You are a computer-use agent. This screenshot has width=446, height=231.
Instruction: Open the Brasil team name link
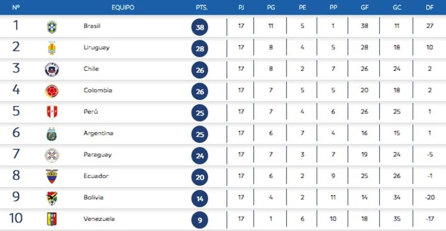tap(92, 26)
